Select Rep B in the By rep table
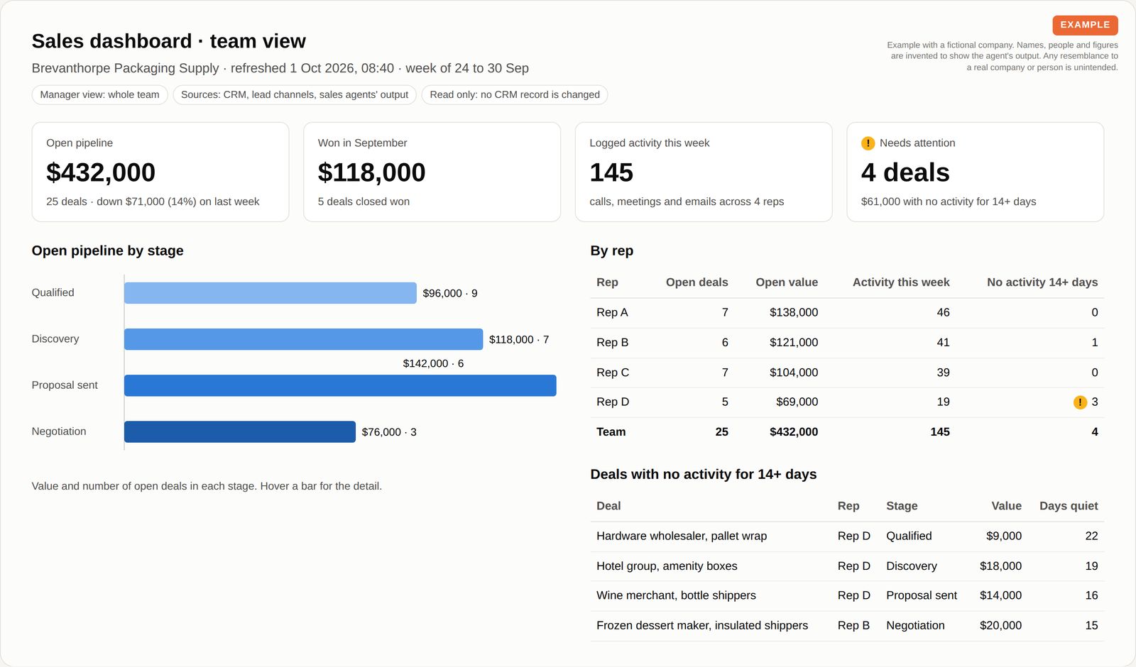The height and width of the screenshot is (667, 1136). coord(612,342)
